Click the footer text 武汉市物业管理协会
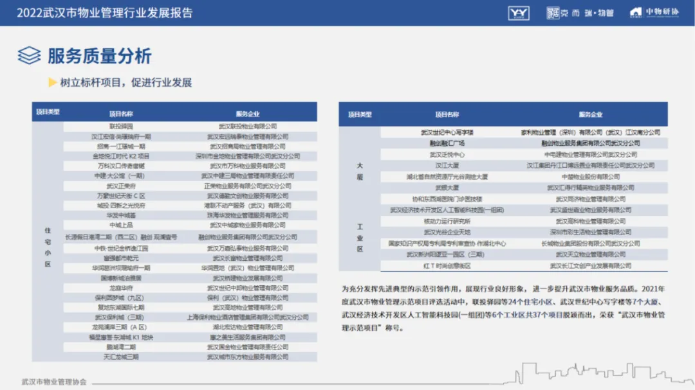 54,382
